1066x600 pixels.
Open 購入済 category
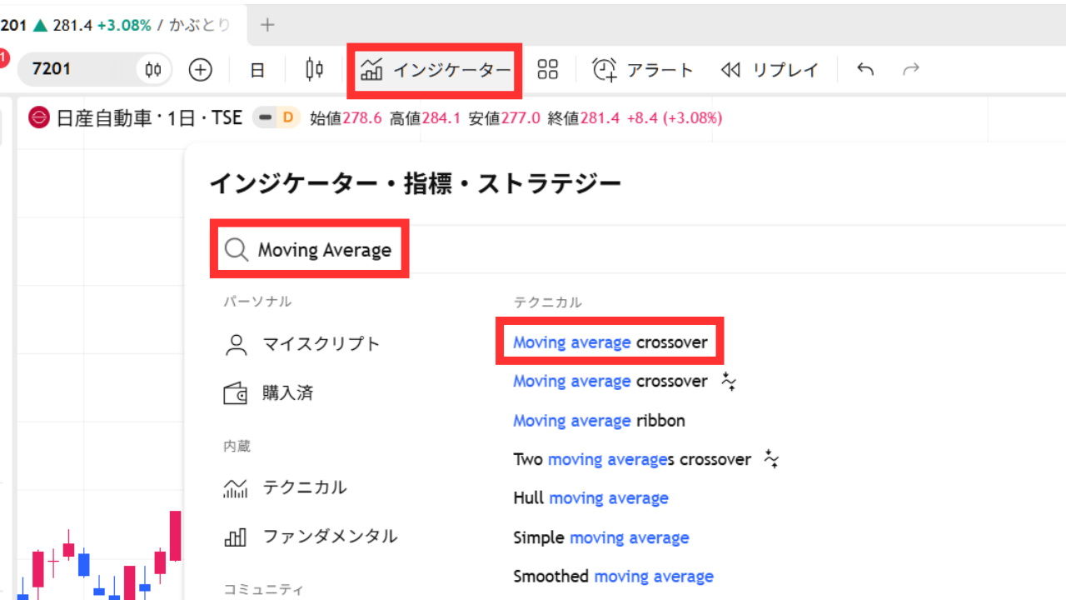pyautogui.click(x=268, y=393)
